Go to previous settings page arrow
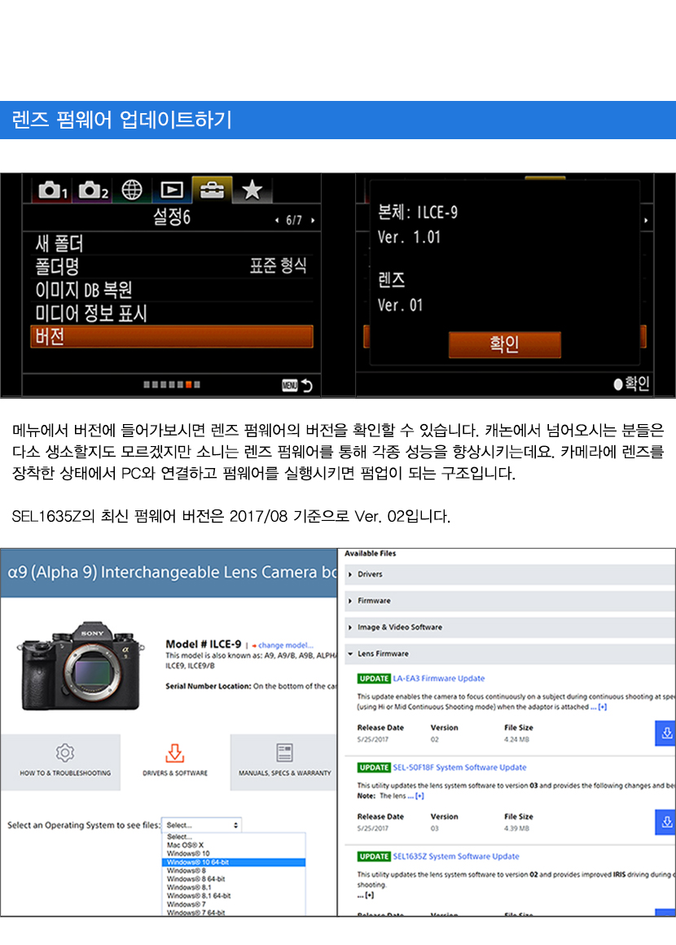676x945 pixels. click(277, 221)
